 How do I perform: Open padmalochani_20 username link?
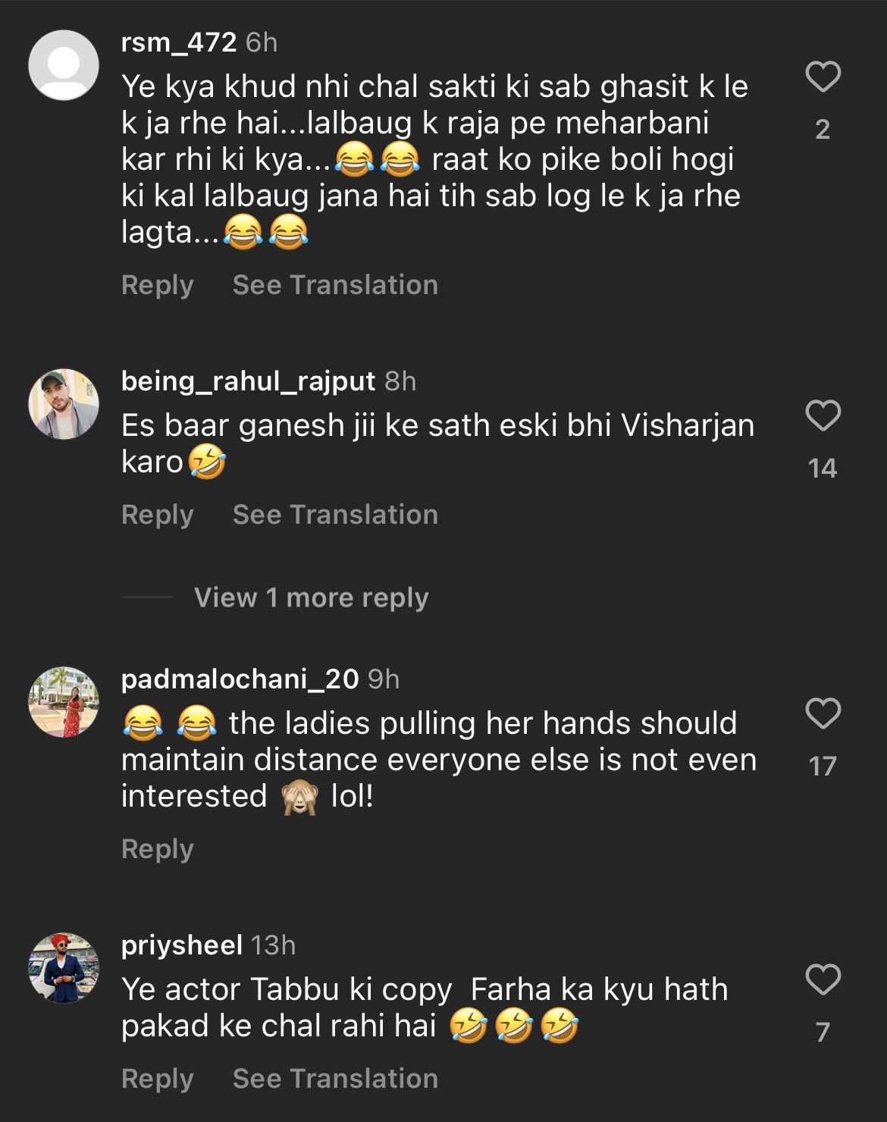pos(240,679)
